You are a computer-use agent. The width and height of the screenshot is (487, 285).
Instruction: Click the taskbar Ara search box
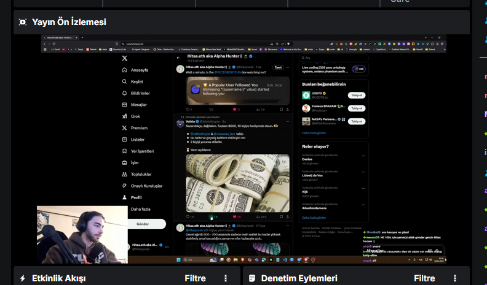[200, 260]
